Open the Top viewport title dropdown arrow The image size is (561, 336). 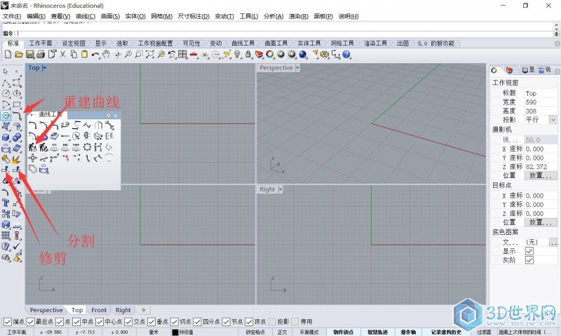pos(44,67)
